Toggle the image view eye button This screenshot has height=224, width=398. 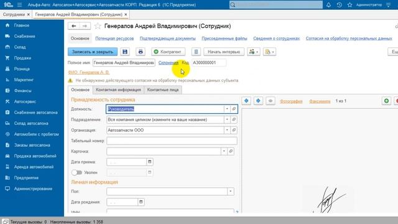click(271, 101)
